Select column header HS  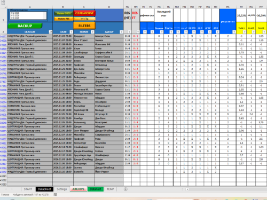click(228, 7)
